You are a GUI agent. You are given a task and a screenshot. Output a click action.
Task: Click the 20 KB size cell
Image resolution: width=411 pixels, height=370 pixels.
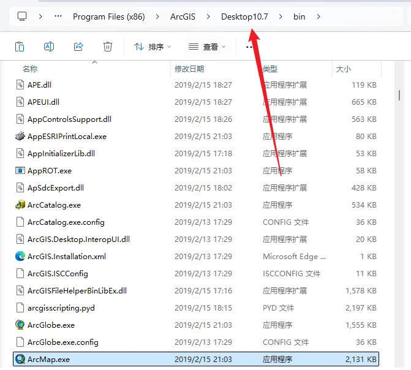tap(366, 240)
